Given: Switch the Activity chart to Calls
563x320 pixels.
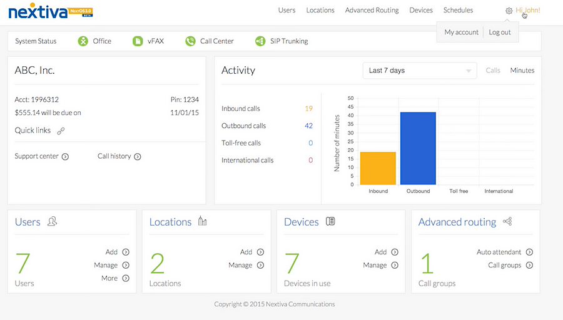Looking at the screenshot, I should point(493,71).
